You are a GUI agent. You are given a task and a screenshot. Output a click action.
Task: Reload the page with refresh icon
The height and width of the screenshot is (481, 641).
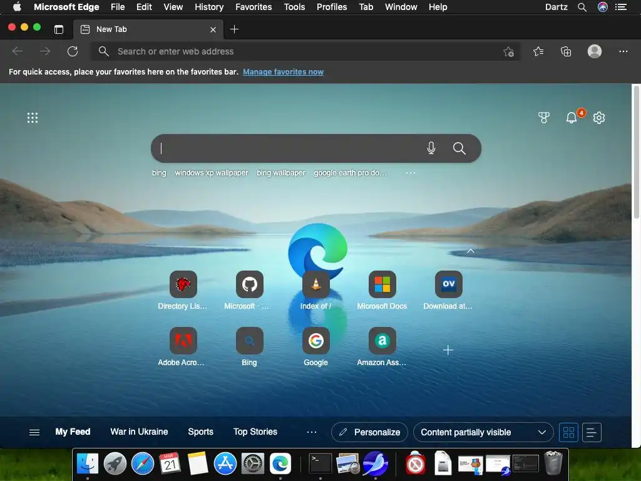(x=73, y=51)
